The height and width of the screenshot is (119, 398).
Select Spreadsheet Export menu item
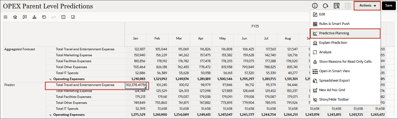(345, 81)
